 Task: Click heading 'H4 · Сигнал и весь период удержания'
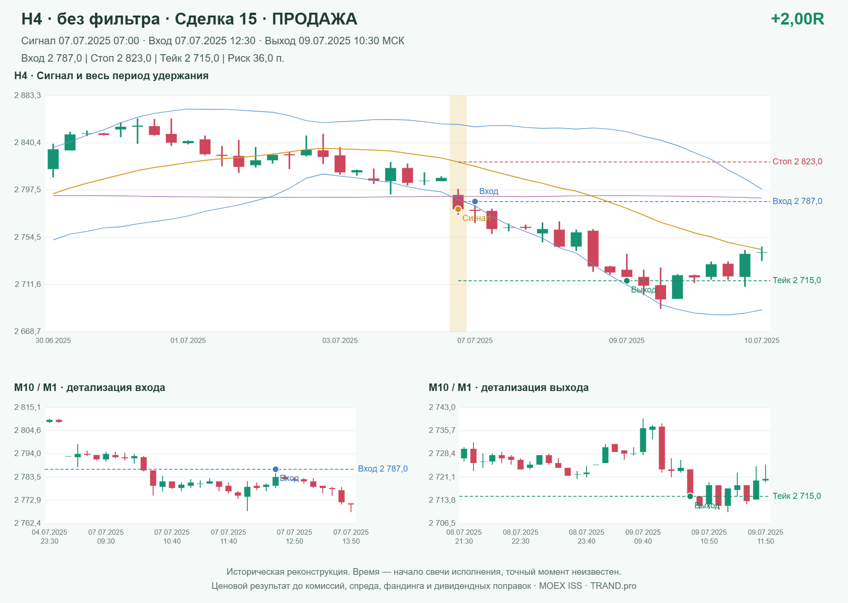pyautogui.click(x=111, y=76)
